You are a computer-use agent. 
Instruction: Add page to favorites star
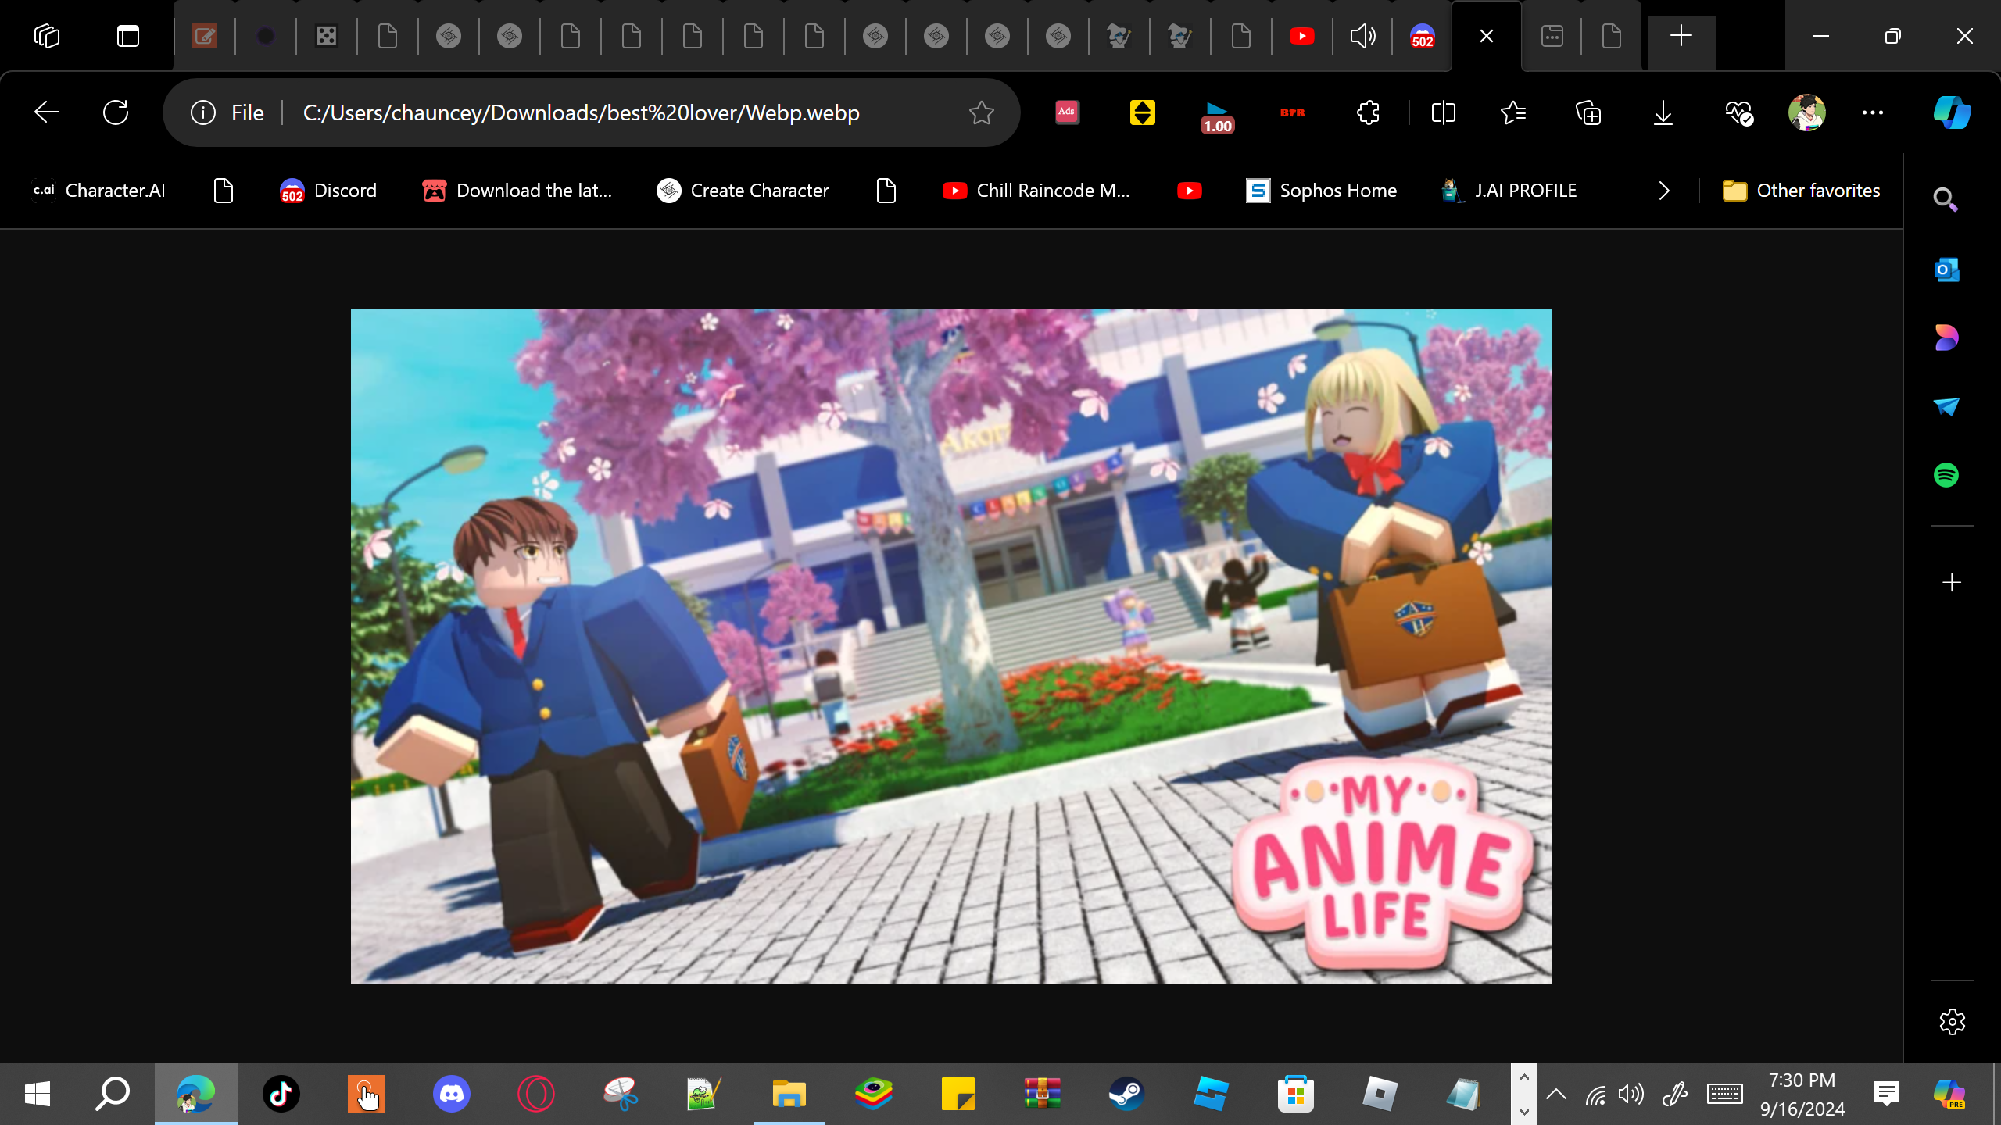981,112
